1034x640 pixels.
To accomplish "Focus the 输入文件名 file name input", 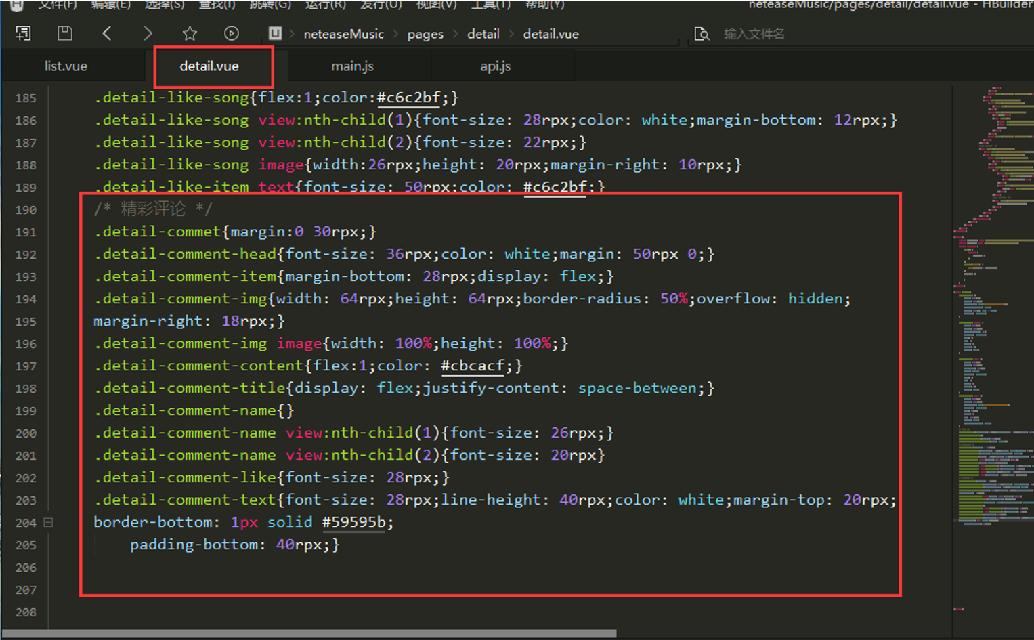I will (x=754, y=34).
